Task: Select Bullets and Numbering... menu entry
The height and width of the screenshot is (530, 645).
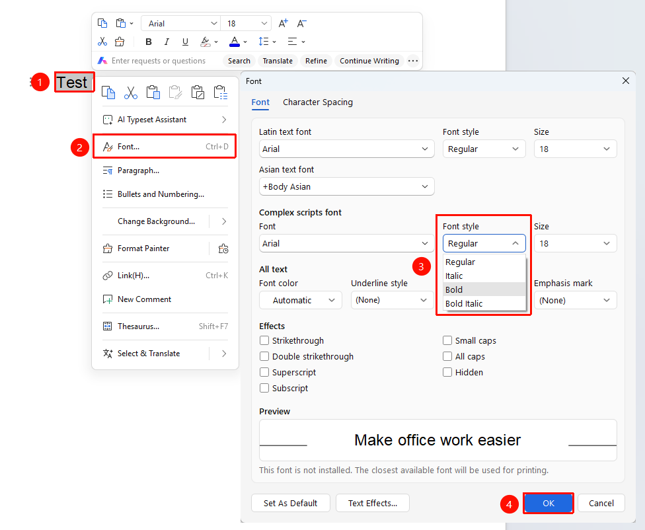Action: [x=165, y=194]
